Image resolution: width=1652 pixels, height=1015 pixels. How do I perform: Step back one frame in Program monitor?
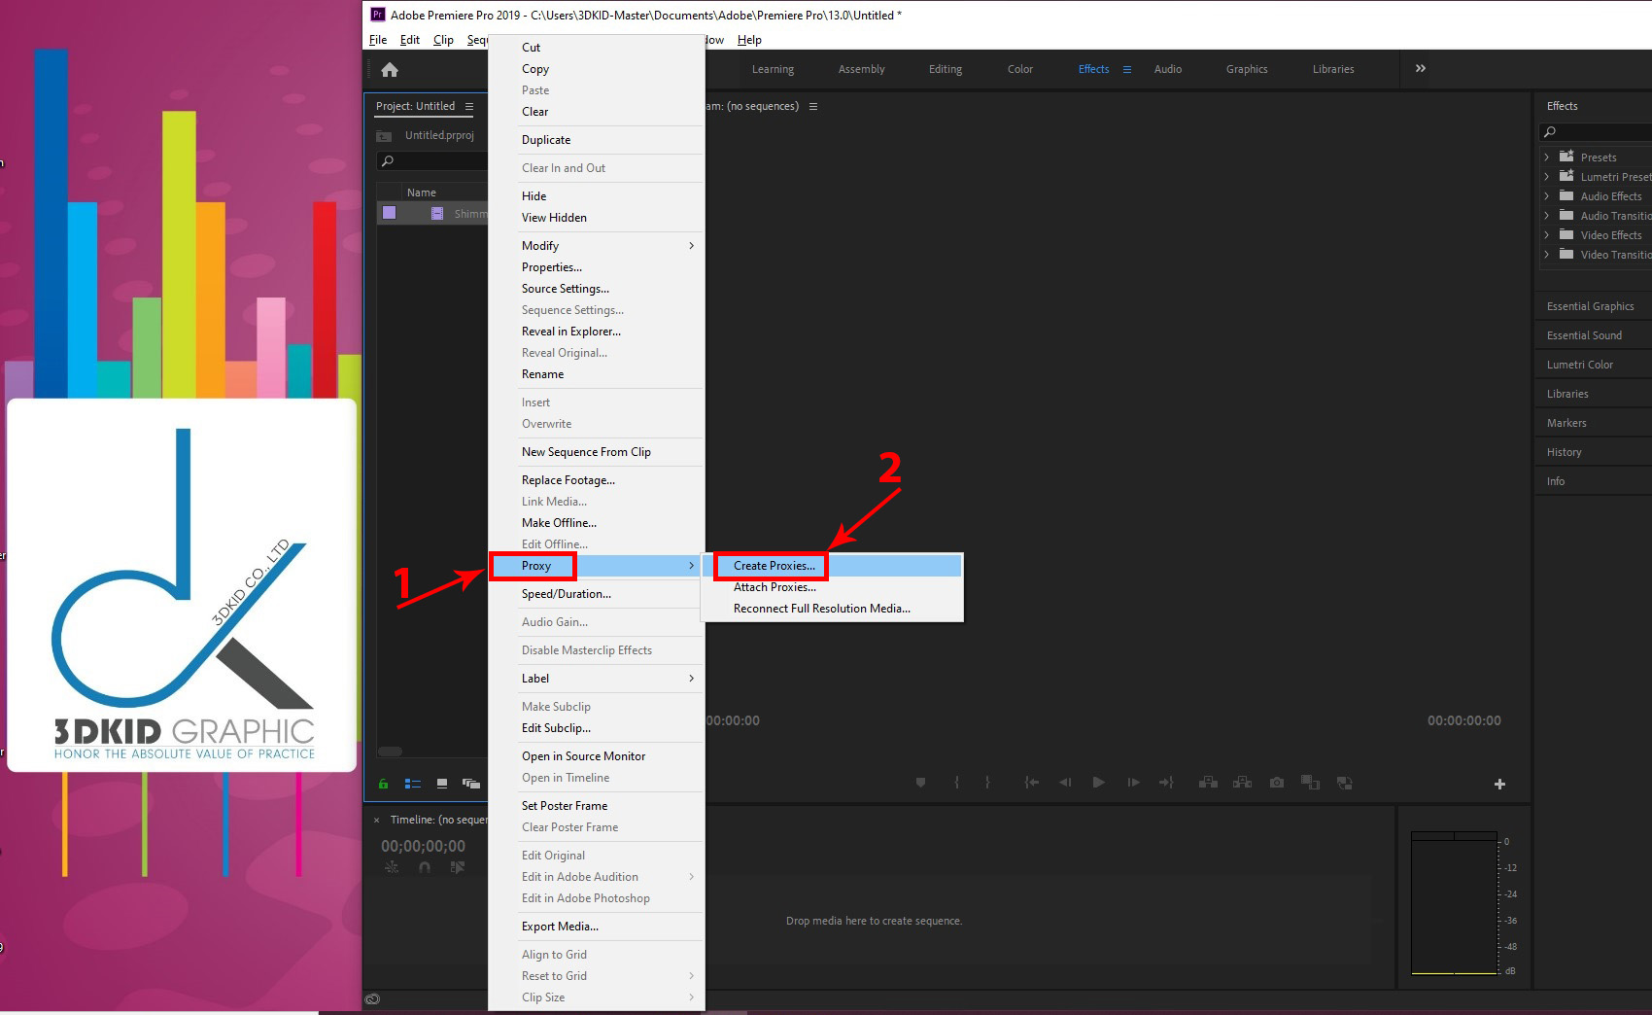pos(1065,783)
